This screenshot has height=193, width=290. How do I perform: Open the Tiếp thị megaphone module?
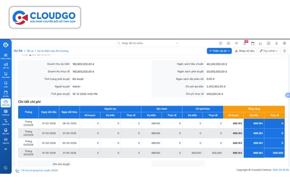[6, 66]
